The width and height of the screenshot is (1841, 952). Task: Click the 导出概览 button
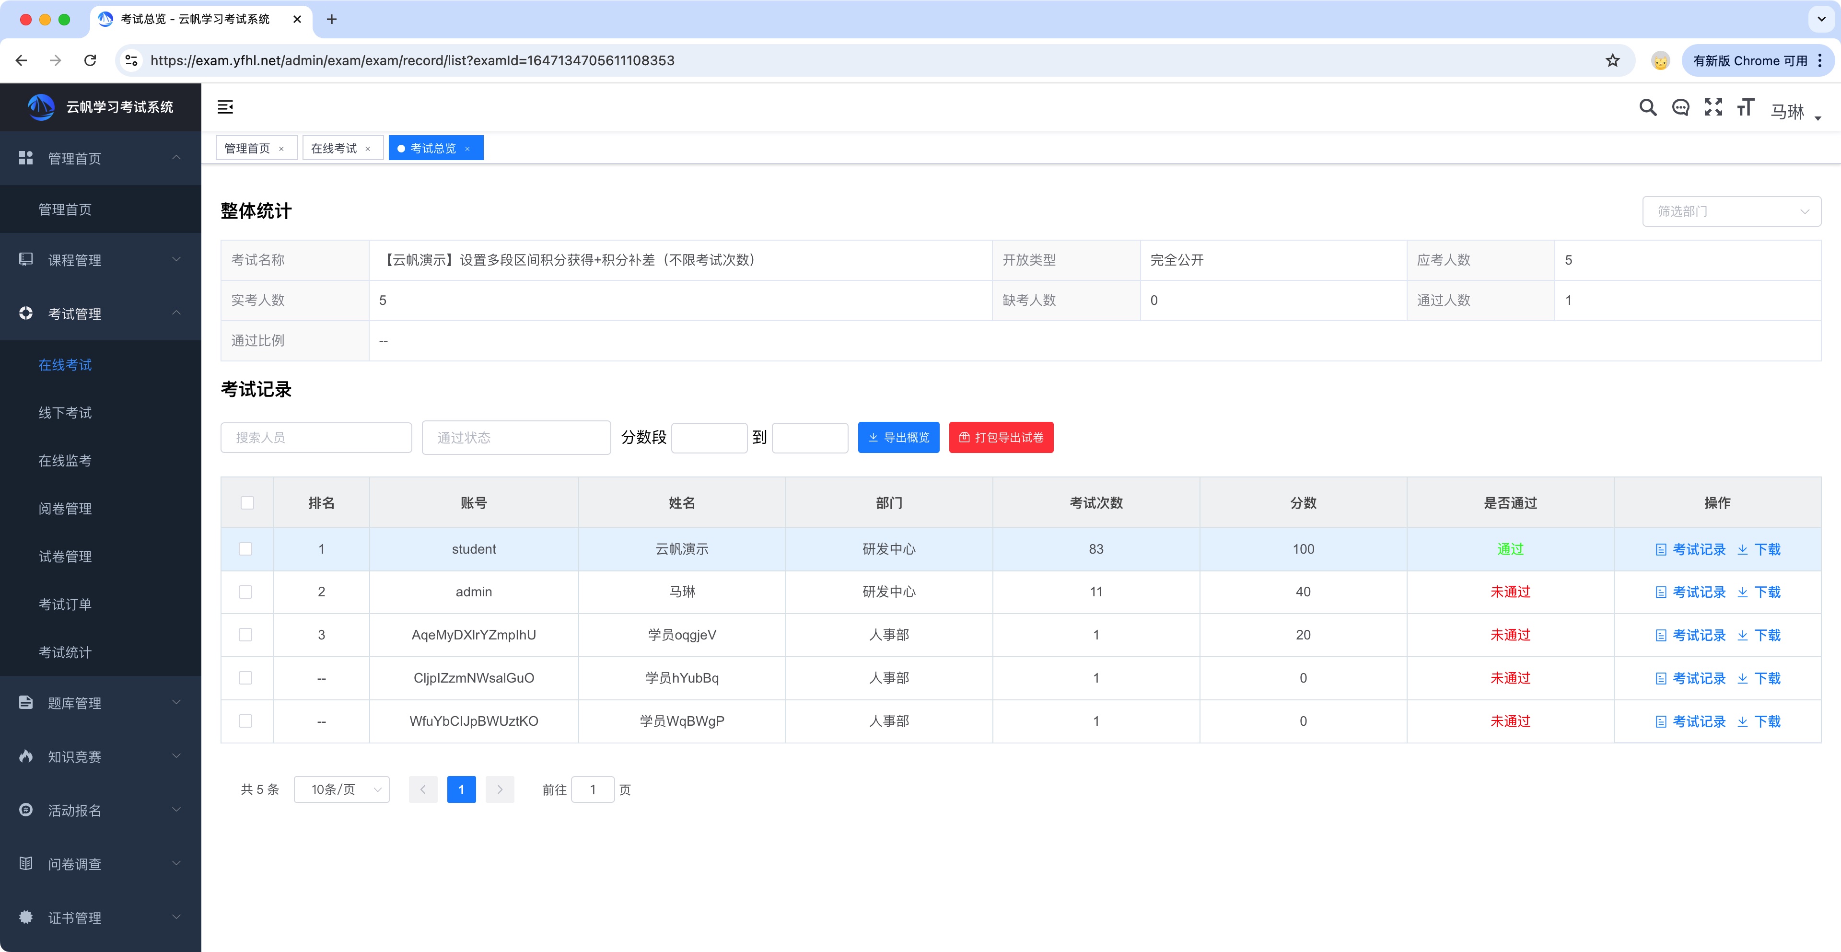tap(898, 437)
